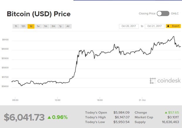The image size is (182, 128).
Task: Edit the Oct 21, 2017 end date
Action: point(154,26)
